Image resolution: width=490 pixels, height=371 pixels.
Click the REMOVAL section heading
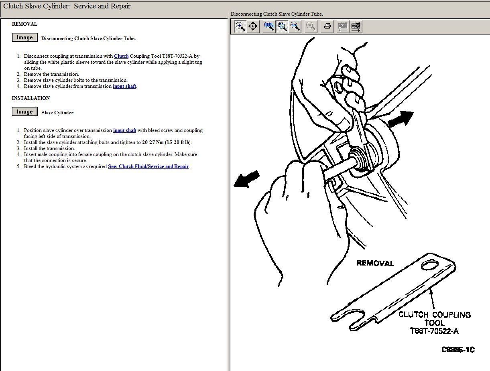pos(24,24)
